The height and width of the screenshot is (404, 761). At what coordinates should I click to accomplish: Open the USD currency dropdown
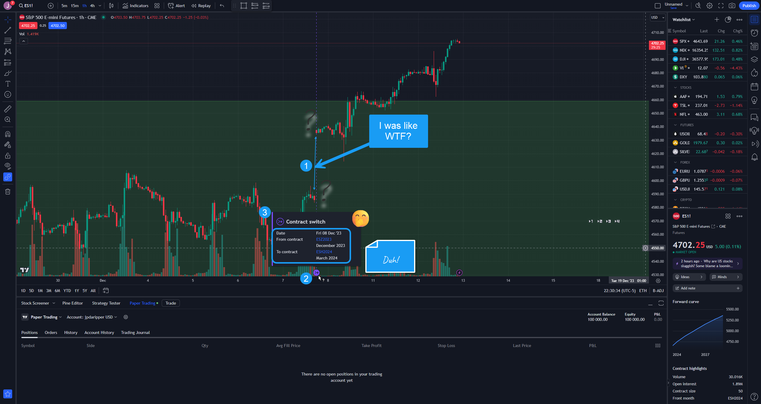657,17
